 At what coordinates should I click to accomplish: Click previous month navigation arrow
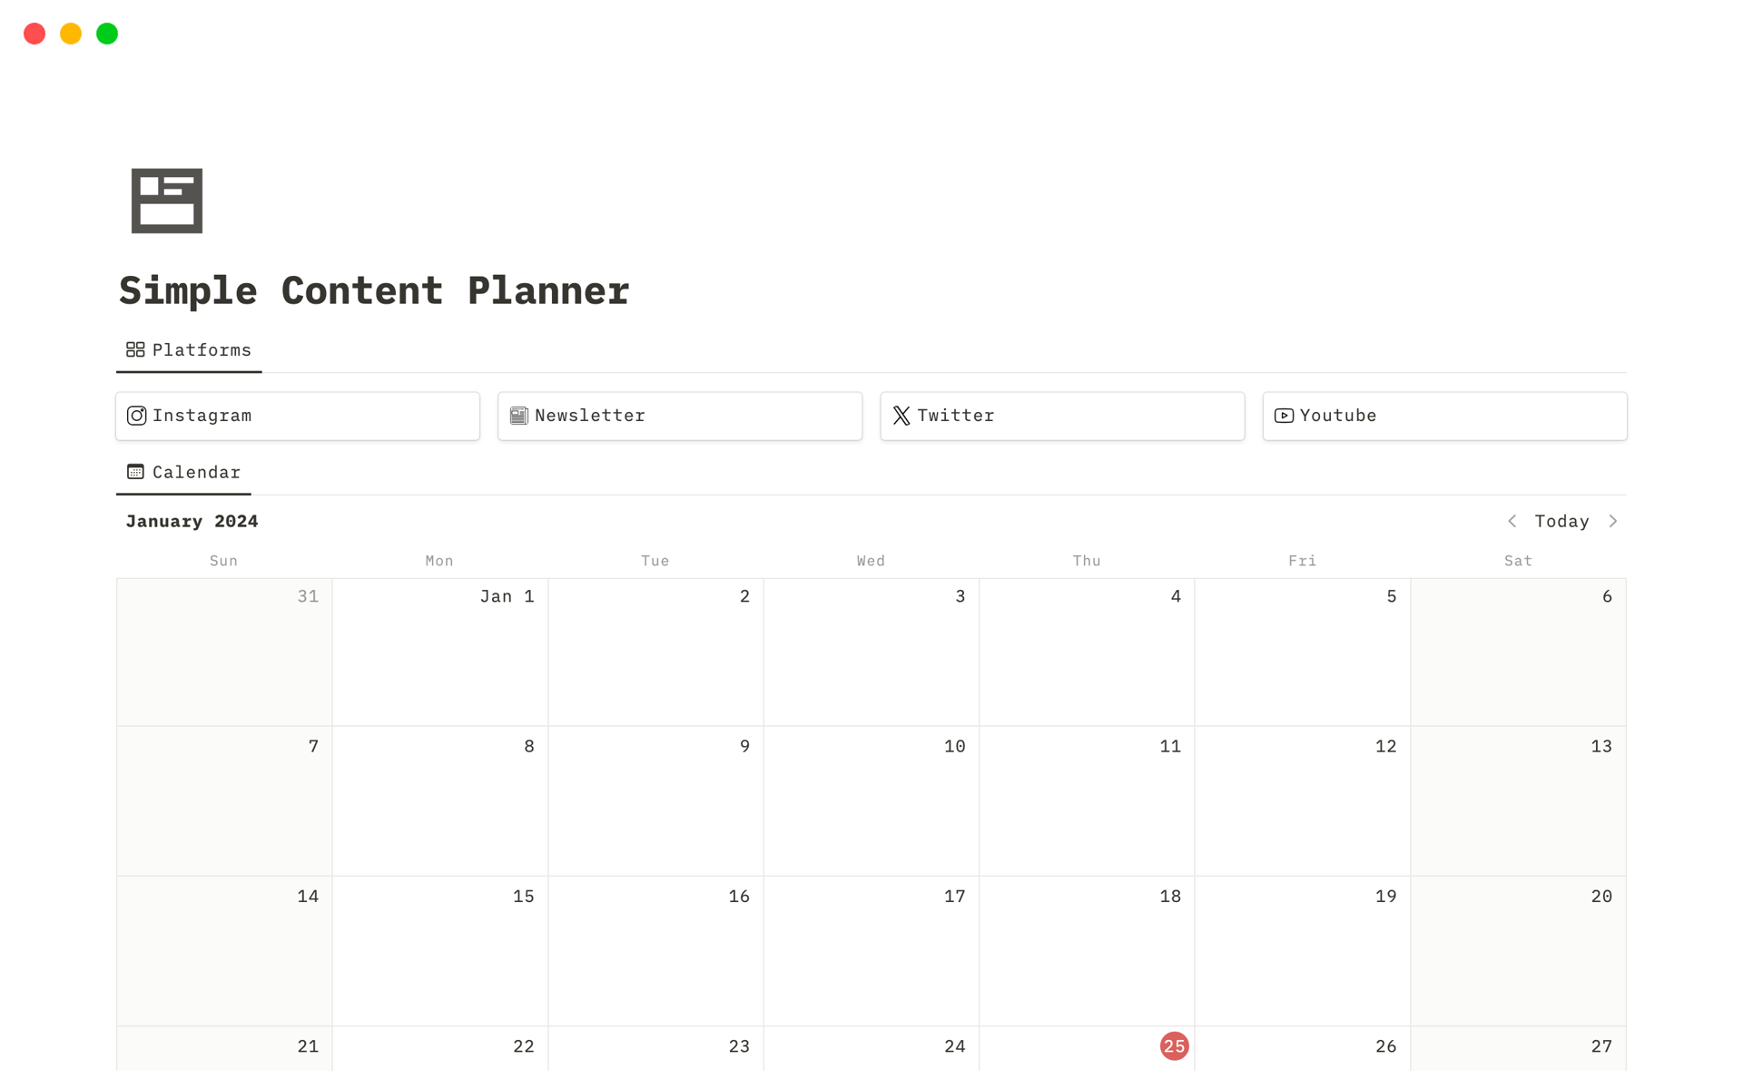(x=1514, y=521)
